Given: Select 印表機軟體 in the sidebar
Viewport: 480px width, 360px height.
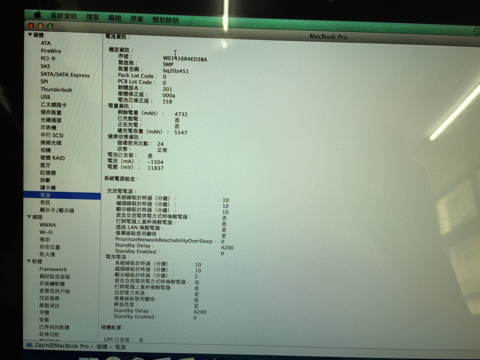Looking at the screenshot, I should tap(52, 284).
